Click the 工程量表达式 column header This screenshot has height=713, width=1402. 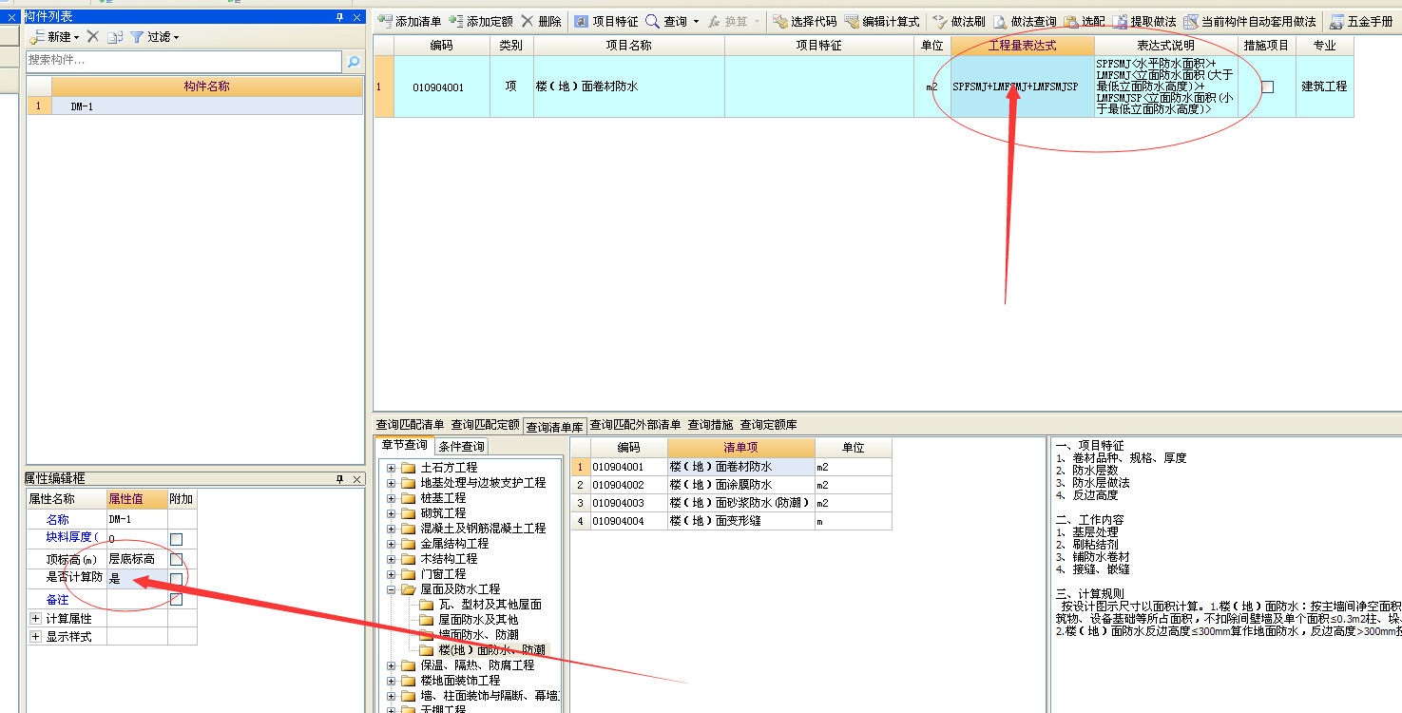(1023, 46)
